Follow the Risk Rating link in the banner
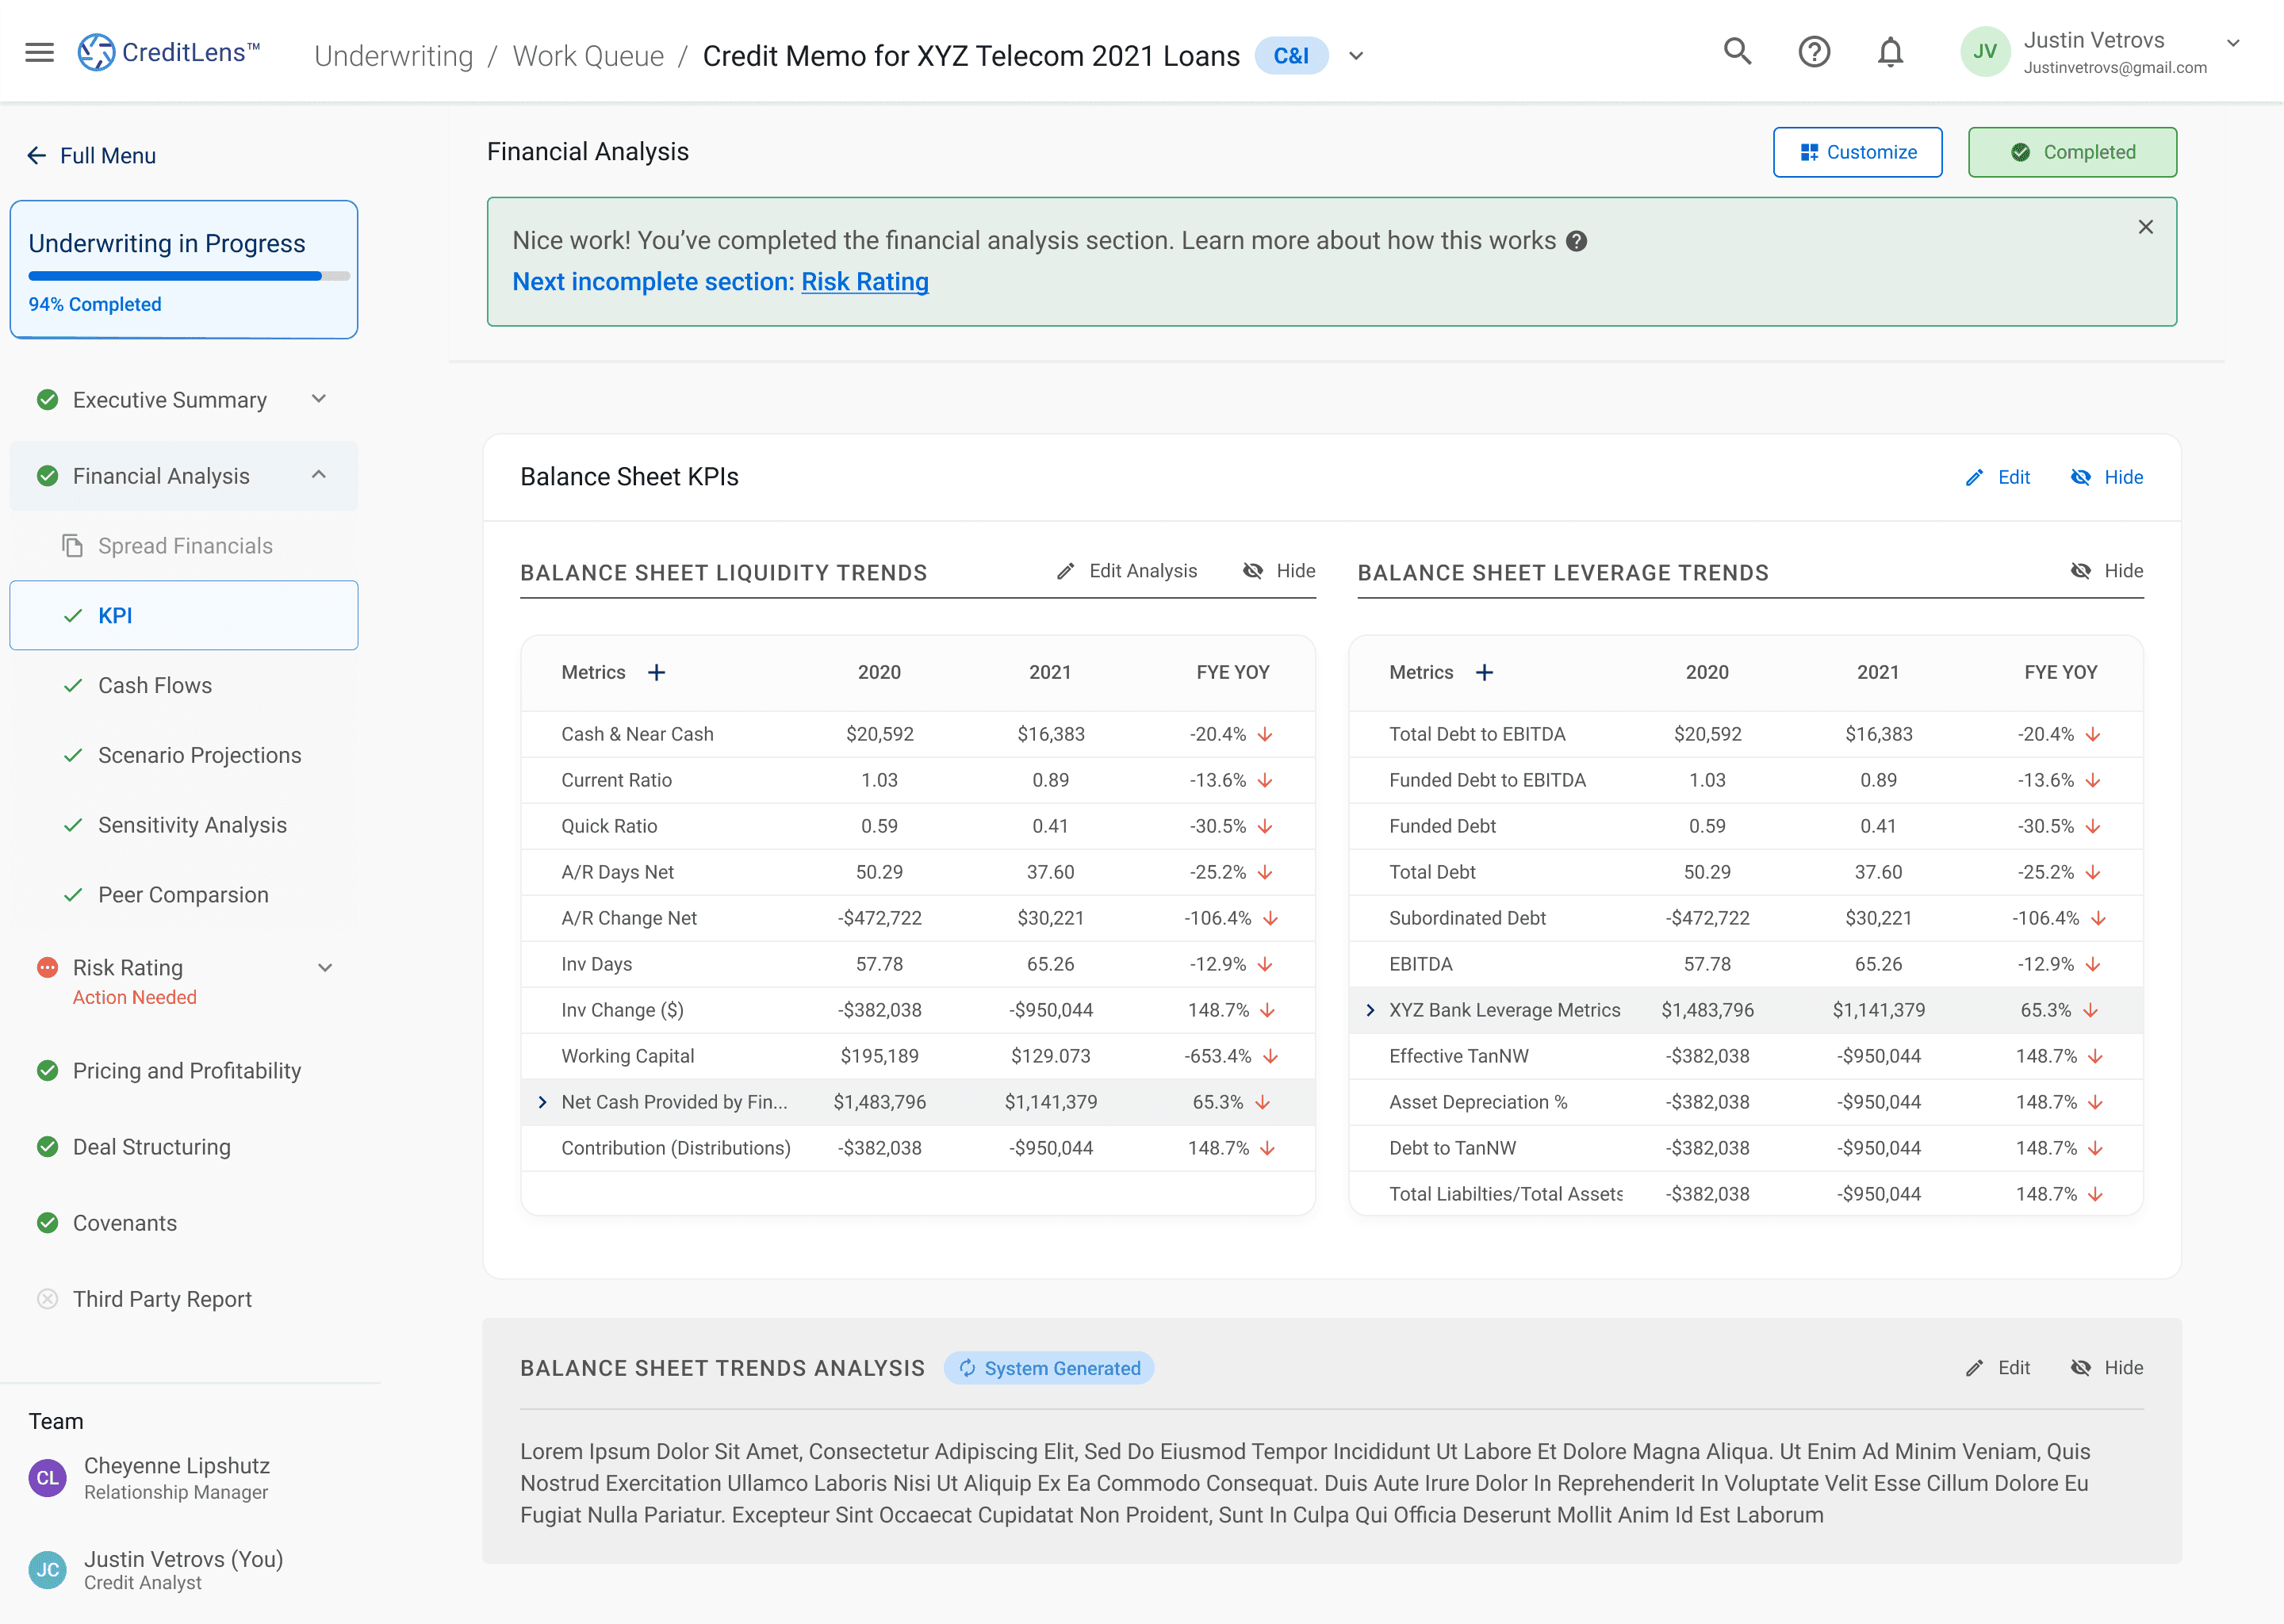This screenshot has height=1624, width=2284. tap(864, 282)
